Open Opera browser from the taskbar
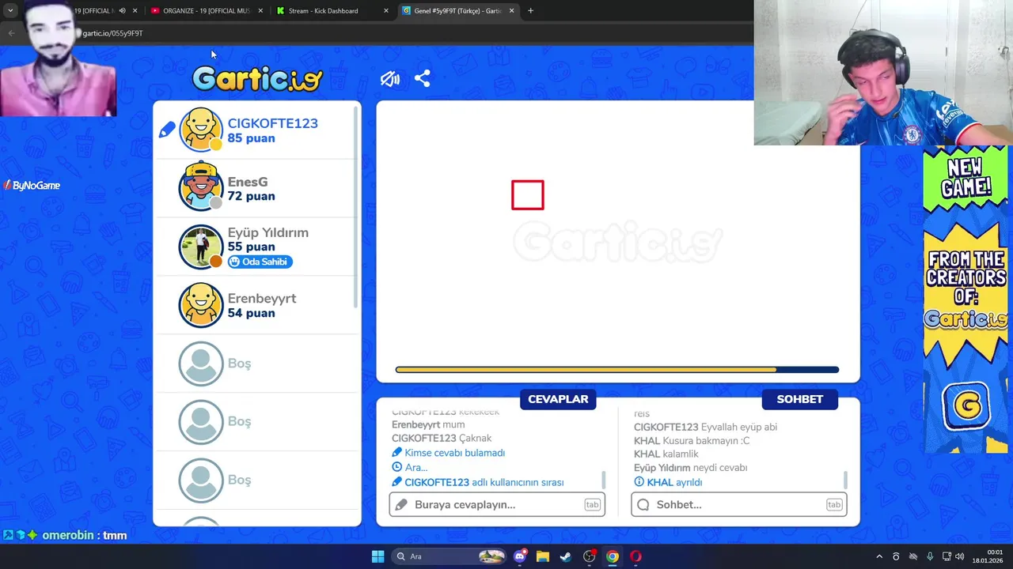 tap(635, 556)
